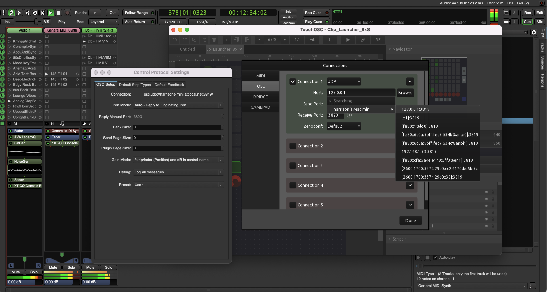Enable the loop playback icon
The width and height of the screenshot is (547, 292).
coord(35,13)
